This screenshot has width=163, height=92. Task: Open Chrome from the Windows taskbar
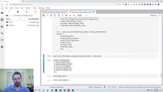(48, 90)
